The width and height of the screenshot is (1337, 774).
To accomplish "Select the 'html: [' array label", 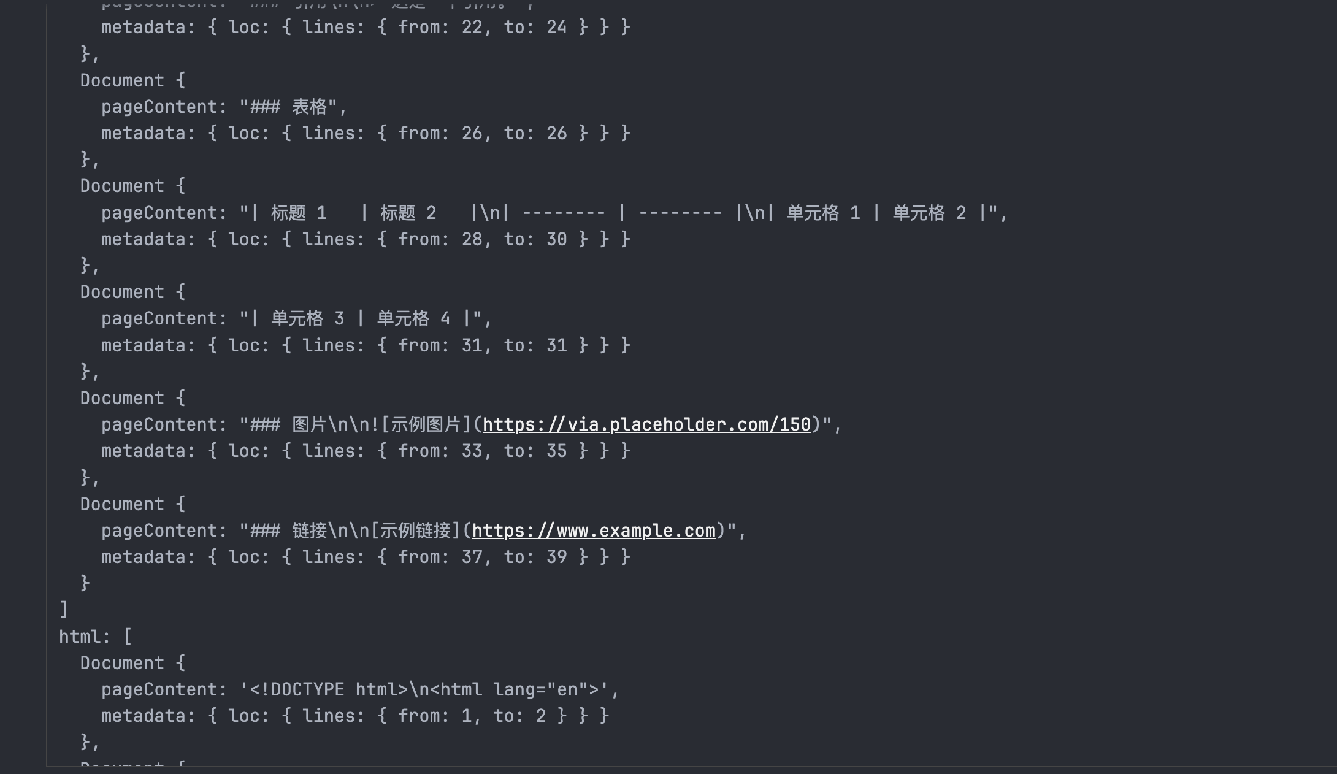I will pos(95,637).
